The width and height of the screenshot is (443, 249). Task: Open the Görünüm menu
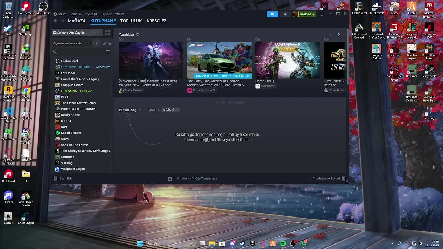(x=75, y=14)
